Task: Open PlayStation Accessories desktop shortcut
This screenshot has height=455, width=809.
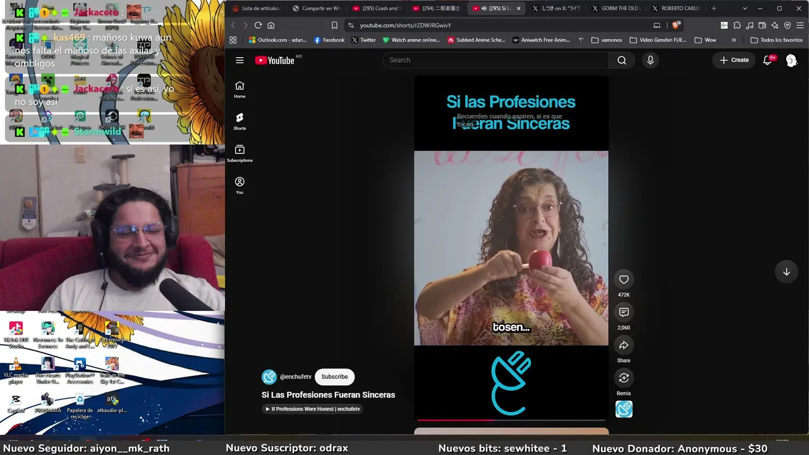Action: click(80, 371)
